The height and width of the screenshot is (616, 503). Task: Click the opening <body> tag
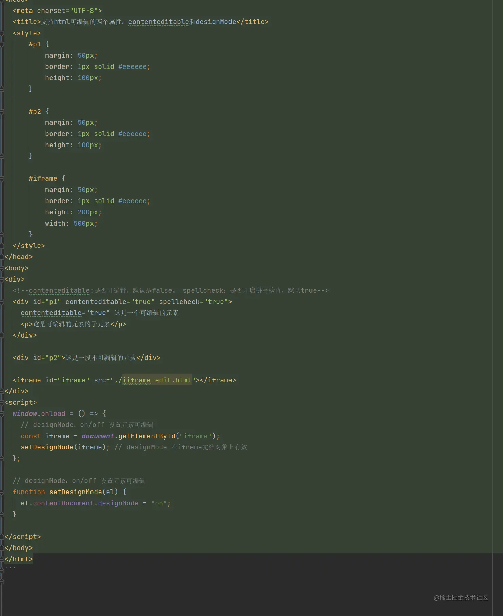(x=17, y=268)
